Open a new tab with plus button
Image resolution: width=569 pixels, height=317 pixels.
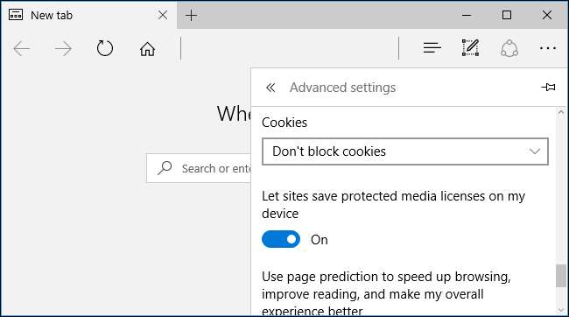click(x=191, y=15)
